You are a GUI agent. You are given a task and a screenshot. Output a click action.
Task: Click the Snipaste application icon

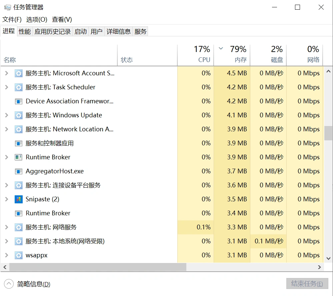[18, 199]
